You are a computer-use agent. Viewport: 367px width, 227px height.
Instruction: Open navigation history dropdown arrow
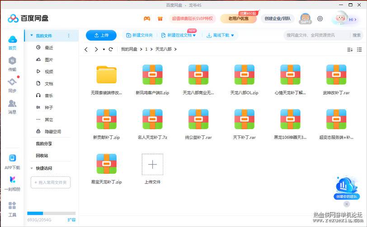coord(104,50)
